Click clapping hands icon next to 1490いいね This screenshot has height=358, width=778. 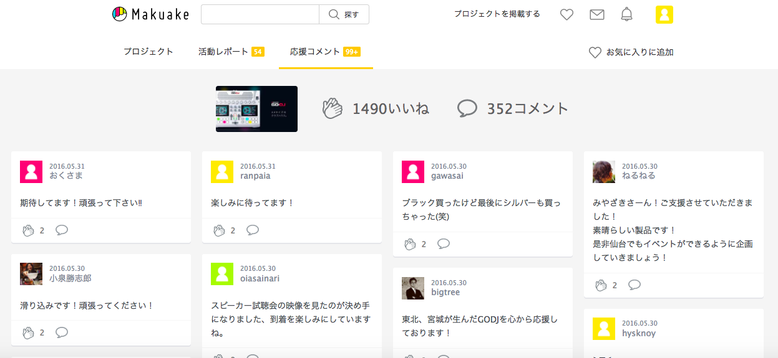pyautogui.click(x=333, y=108)
